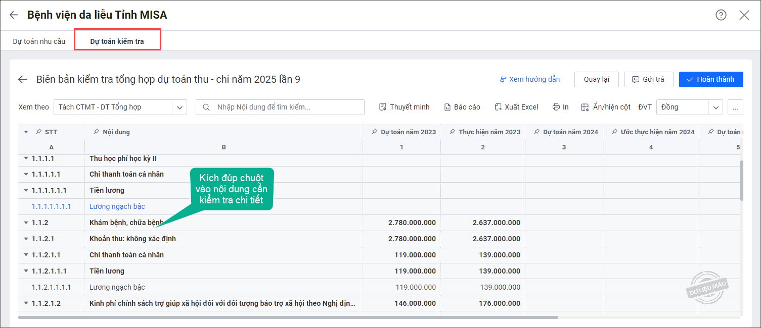Open the Xem hướng dẫn link
This screenshot has width=761, height=328.
point(529,79)
